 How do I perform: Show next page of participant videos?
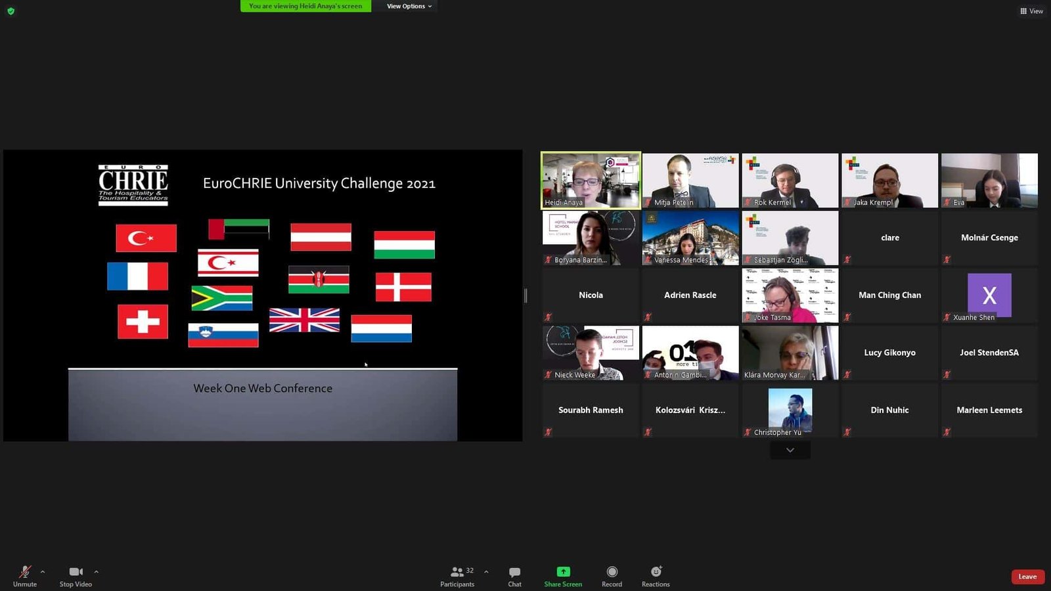[x=790, y=450]
